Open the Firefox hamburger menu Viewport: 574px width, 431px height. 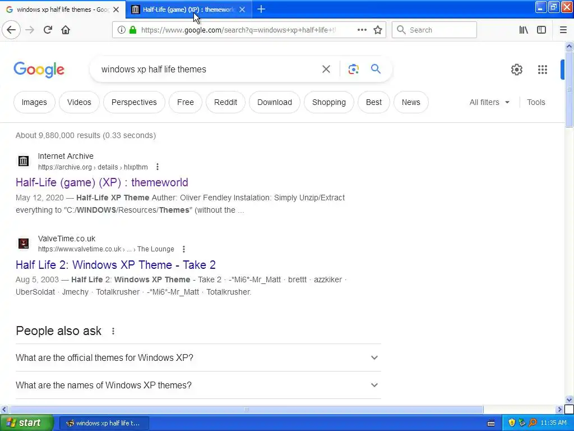(563, 30)
